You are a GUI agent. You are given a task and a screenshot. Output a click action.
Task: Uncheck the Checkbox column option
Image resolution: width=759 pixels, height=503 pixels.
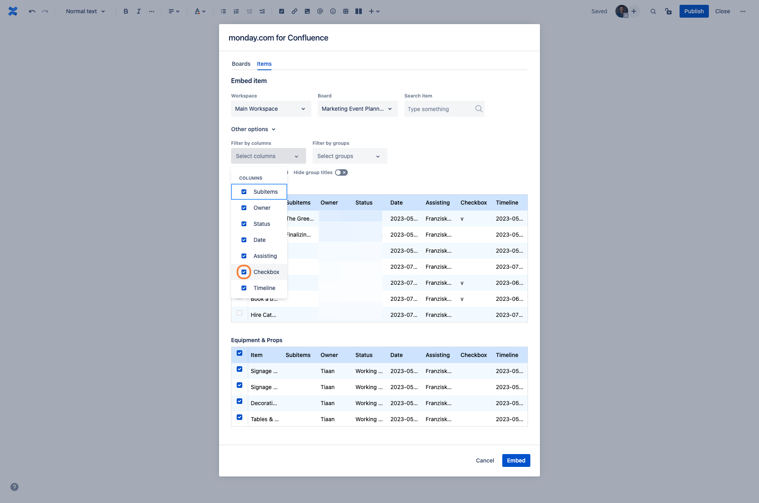coord(244,272)
